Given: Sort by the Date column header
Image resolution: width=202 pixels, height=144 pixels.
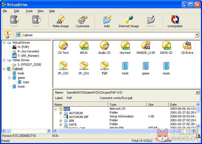Looking at the screenshot, I should pyautogui.click(x=182, y=104).
